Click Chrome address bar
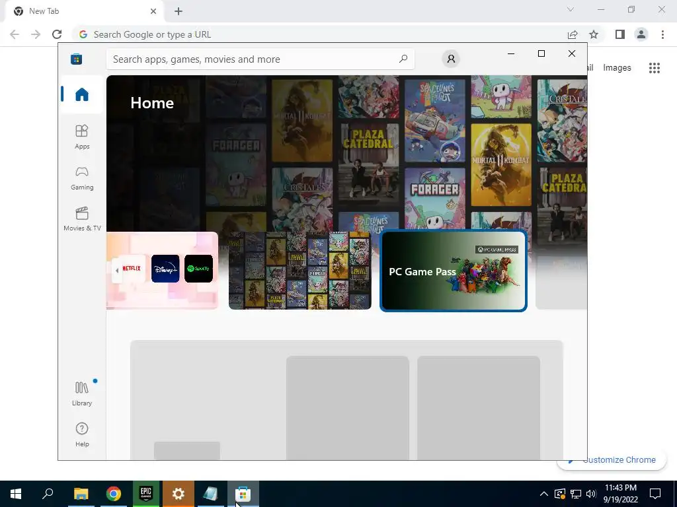Image resolution: width=677 pixels, height=507 pixels. coord(319,34)
